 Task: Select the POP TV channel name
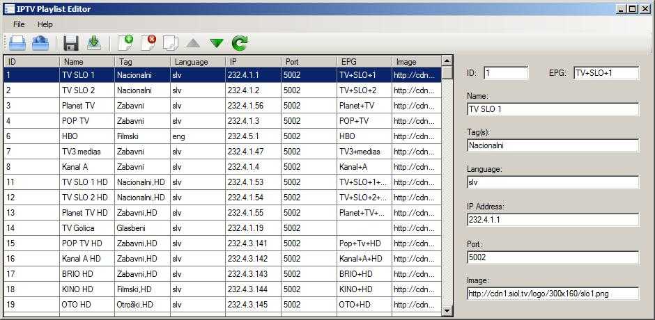click(x=76, y=121)
